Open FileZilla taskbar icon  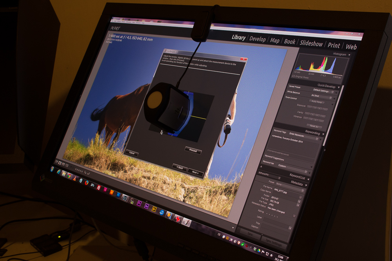pyautogui.click(x=99, y=188)
